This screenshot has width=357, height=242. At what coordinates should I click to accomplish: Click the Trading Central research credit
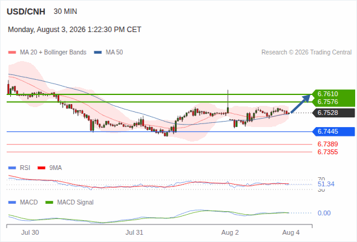(306, 53)
